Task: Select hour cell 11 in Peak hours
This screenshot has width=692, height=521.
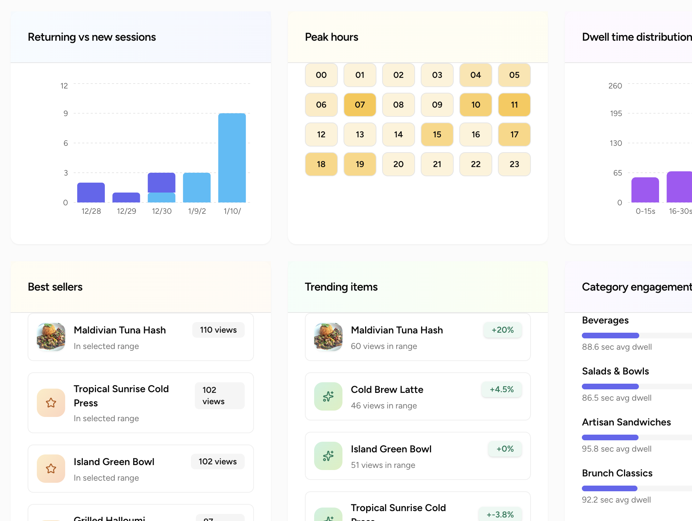Action: (x=514, y=105)
